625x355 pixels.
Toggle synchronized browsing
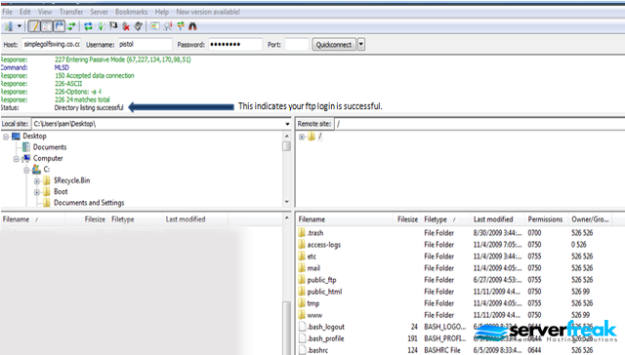[181, 26]
